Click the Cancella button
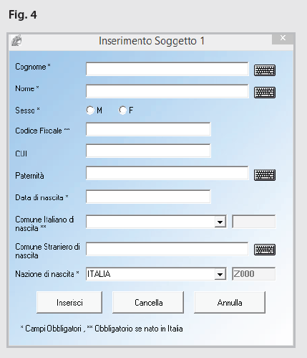The height and width of the screenshot is (358, 307). click(148, 303)
